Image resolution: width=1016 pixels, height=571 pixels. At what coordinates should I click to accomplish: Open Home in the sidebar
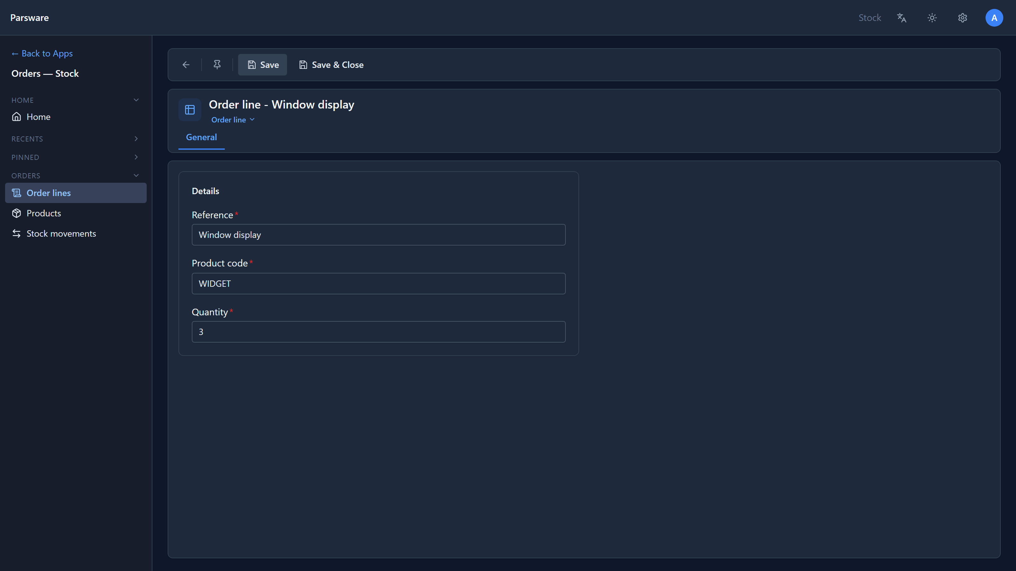tap(76, 117)
